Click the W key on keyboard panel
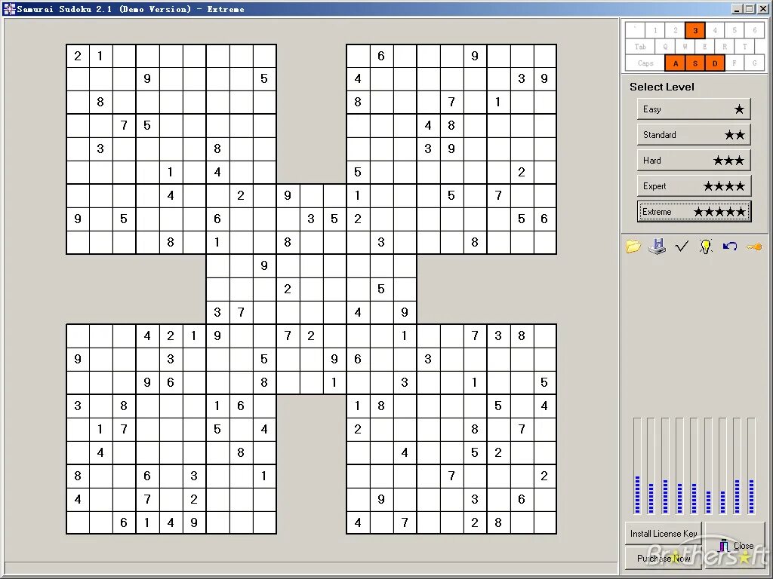 (685, 47)
